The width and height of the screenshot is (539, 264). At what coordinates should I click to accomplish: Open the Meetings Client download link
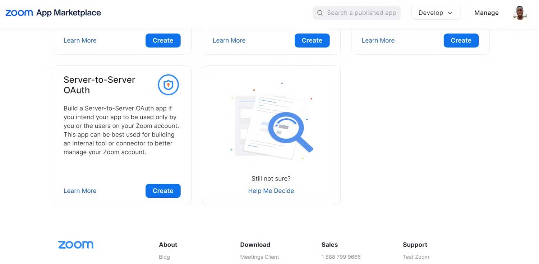[259, 257]
